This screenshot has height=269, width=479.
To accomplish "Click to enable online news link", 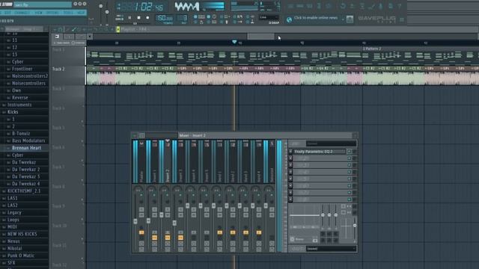I will pyautogui.click(x=316, y=18).
